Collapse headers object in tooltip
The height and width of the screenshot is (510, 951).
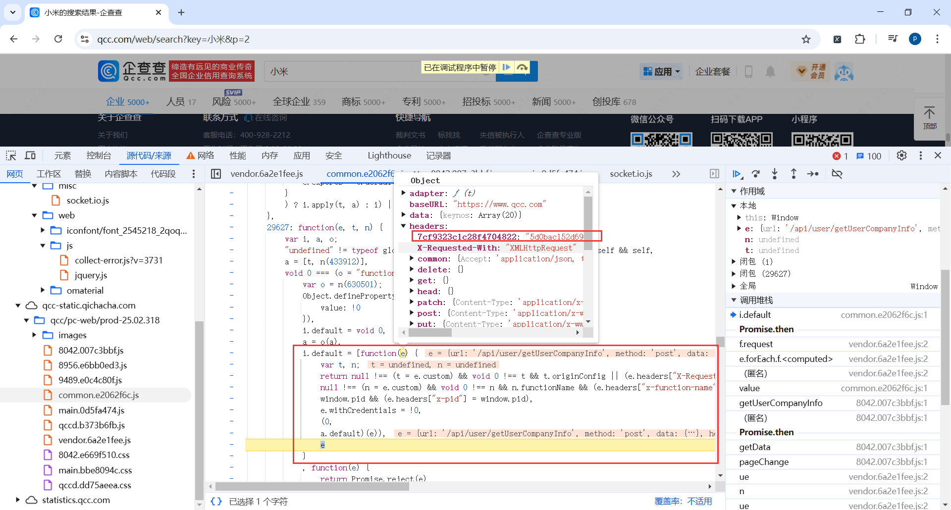[x=404, y=226]
